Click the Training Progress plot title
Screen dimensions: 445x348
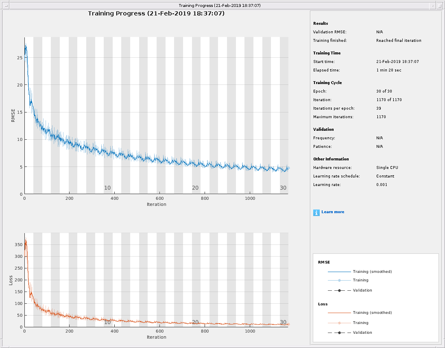point(156,13)
